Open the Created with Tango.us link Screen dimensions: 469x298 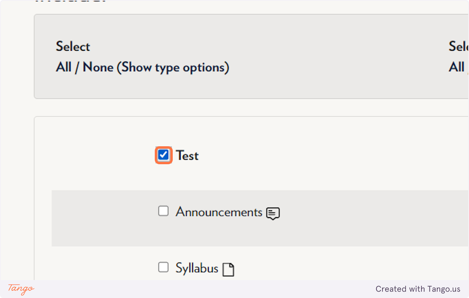(418, 289)
